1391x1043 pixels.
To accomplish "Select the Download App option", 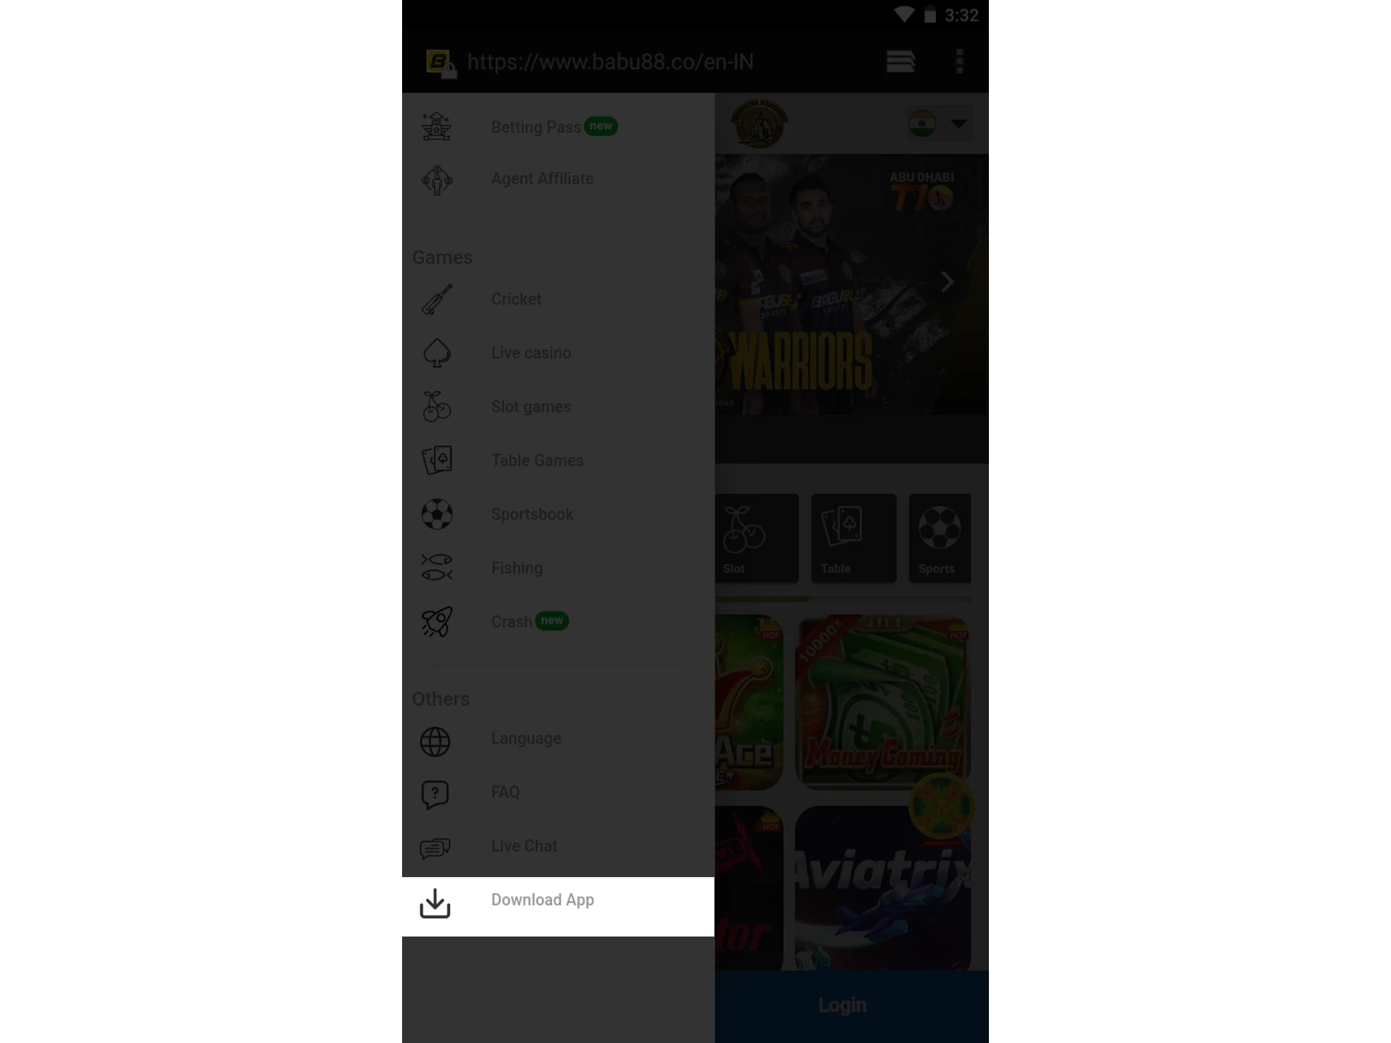I will click(x=543, y=900).
